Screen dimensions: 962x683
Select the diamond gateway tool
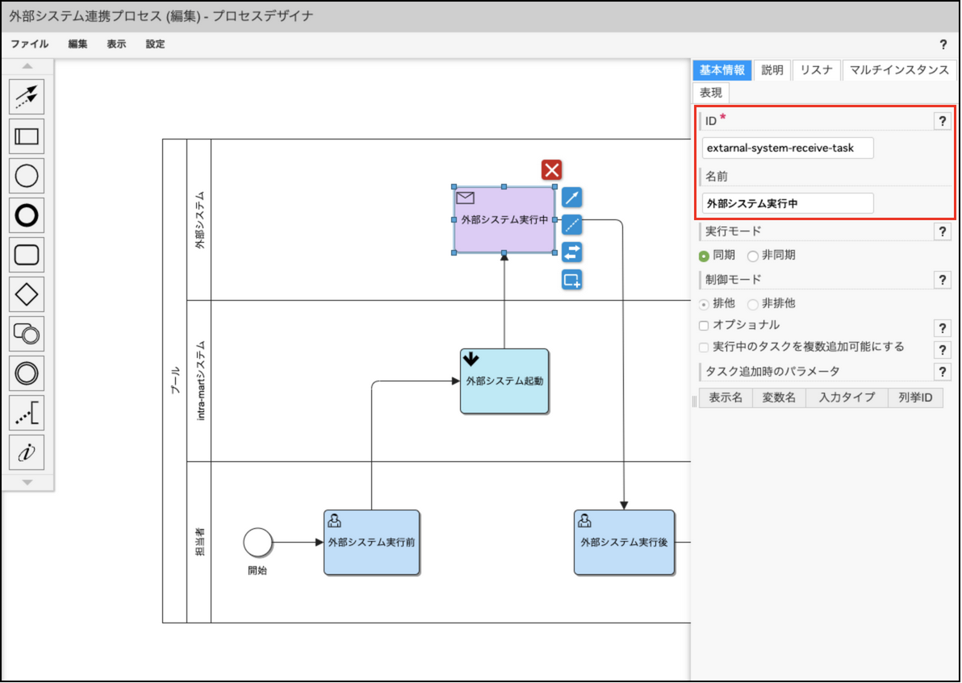coord(27,294)
